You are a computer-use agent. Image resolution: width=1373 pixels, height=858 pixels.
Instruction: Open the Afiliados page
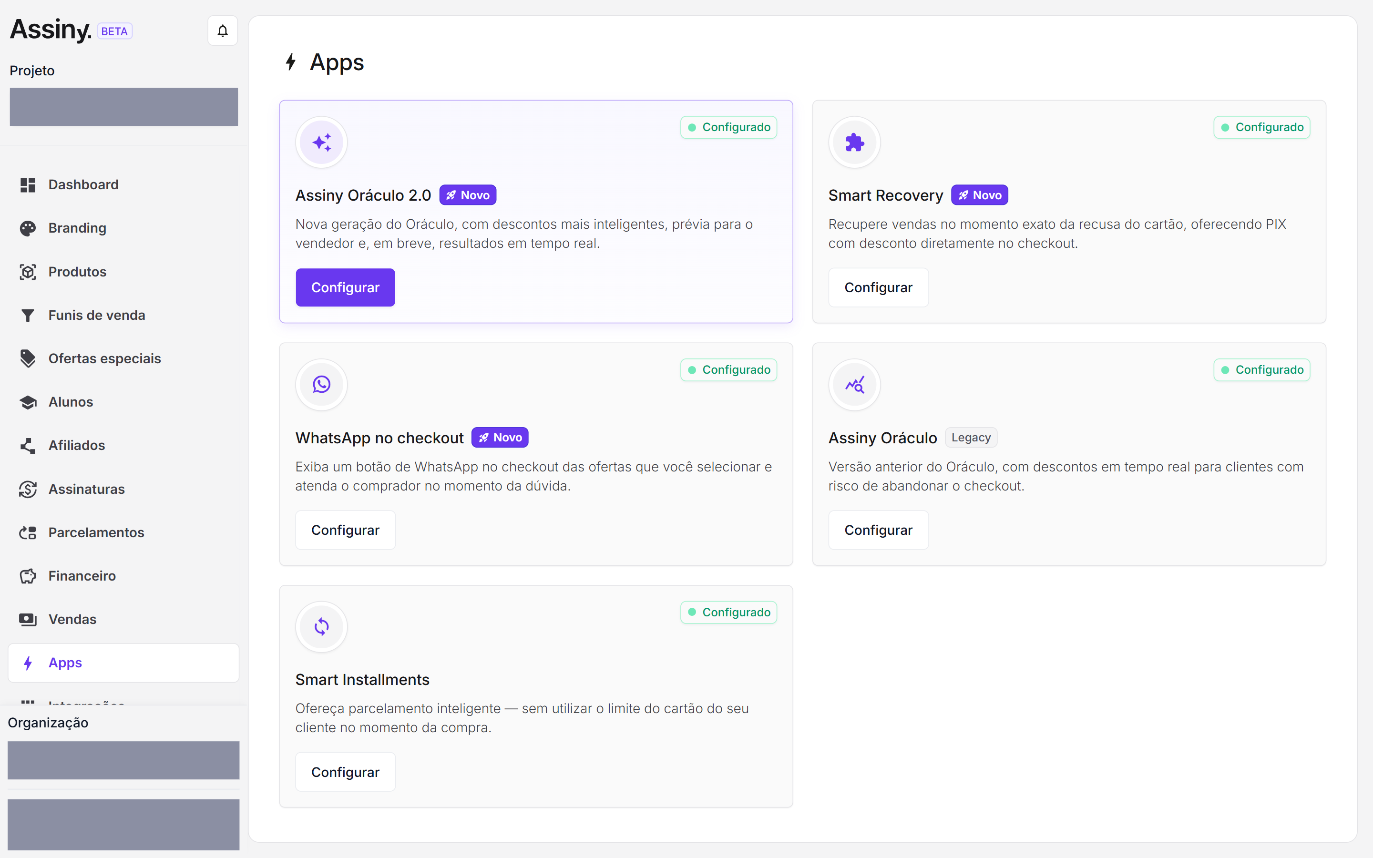(123, 446)
